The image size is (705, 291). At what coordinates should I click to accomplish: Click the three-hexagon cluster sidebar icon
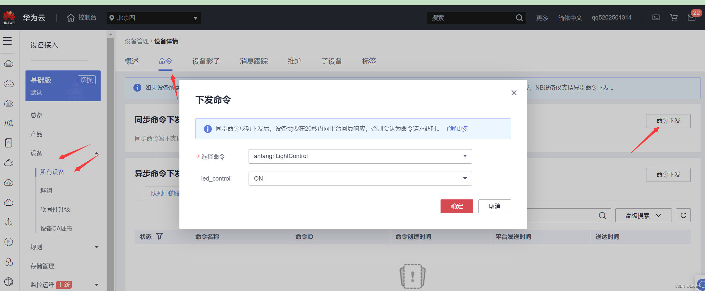coord(9,262)
